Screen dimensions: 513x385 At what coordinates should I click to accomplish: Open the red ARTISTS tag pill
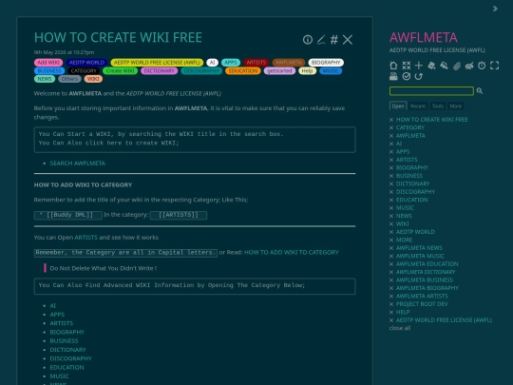point(256,63)
